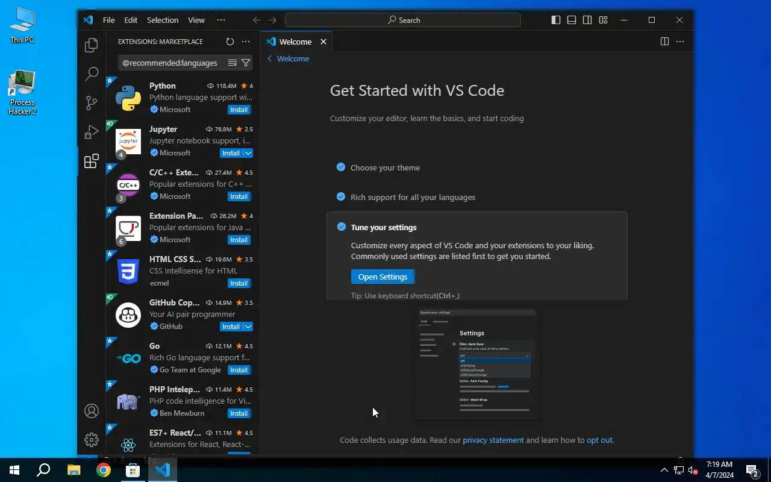Open the View menu
Screen dimensions: 771x482
coord(196,20)
